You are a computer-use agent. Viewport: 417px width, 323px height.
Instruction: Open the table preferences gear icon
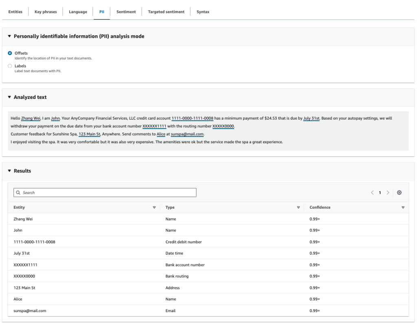399,192
